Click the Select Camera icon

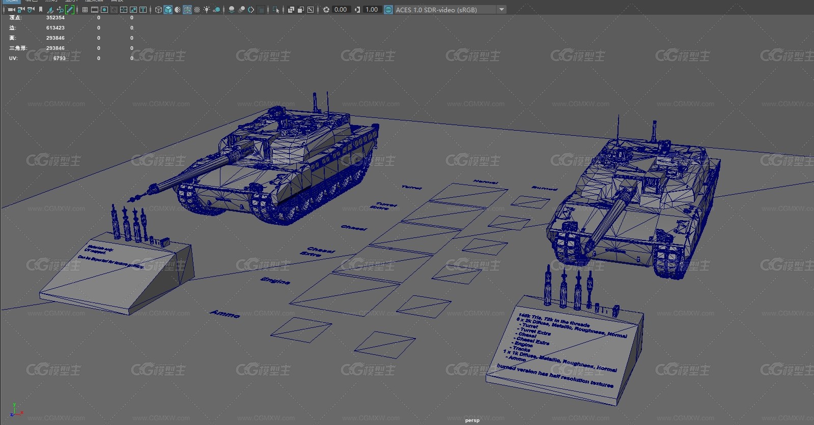click(x=11, y=10)
